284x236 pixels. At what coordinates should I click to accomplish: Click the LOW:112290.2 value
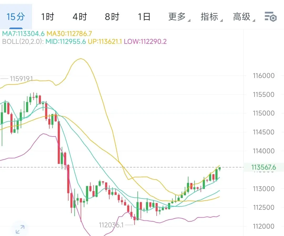[x=145, y=41]
